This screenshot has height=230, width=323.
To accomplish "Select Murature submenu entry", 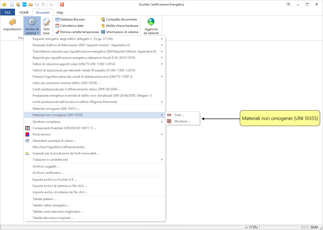I will pyautogui.click(x=182, y=121).
